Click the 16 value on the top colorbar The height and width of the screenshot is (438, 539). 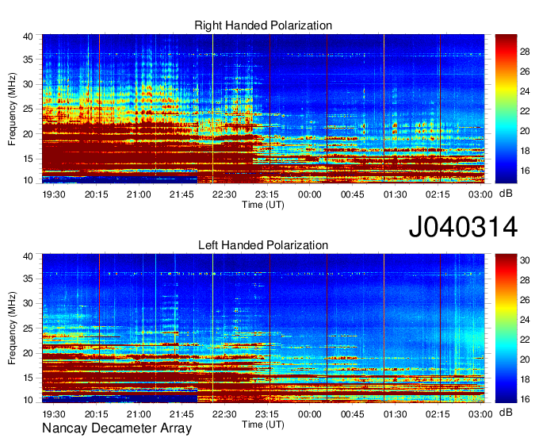525,171
